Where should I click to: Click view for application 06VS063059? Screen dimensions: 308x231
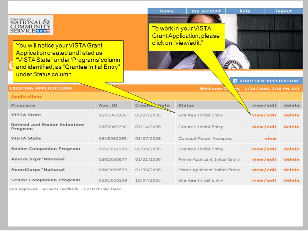click(270, 139)
